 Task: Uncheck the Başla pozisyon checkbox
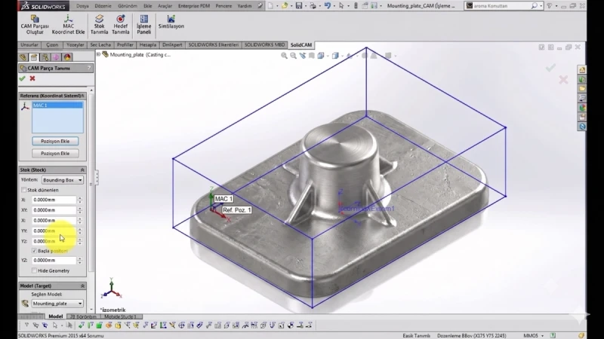(34, 251)
